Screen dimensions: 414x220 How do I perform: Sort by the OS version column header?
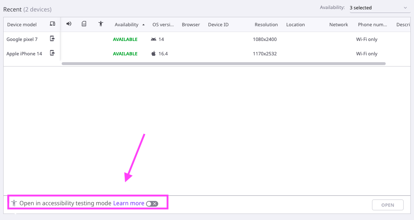click(x=163, y=25)
